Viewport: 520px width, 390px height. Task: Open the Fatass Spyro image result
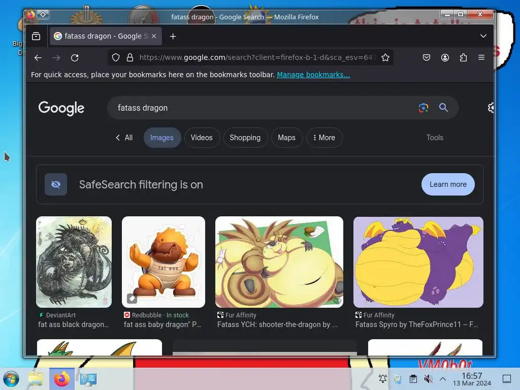point(418,262)
